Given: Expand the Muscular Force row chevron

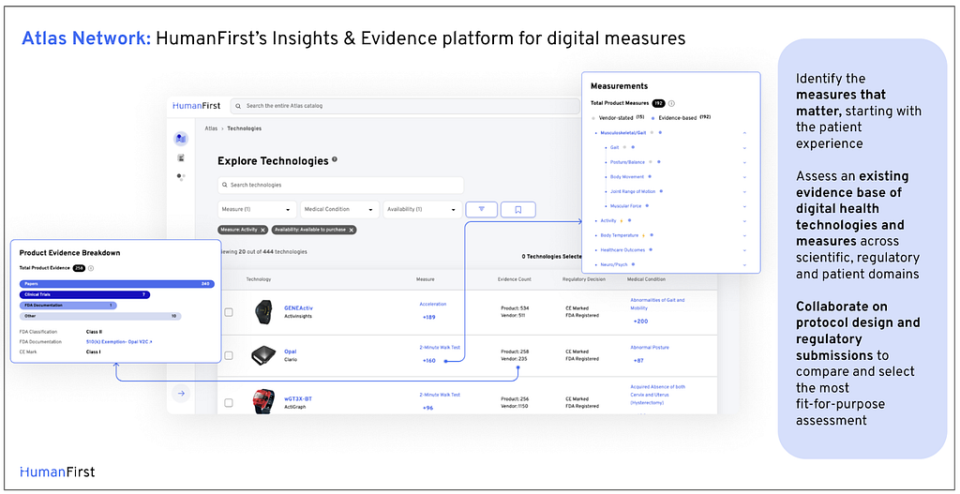Looking at the screenshot, I should (744, 206).
